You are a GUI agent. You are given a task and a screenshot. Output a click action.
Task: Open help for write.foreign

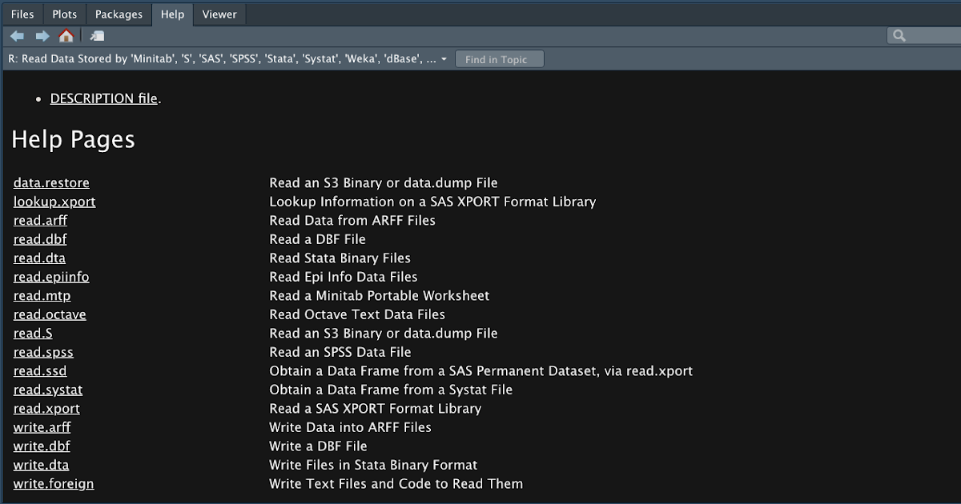(x=53, y=484)
